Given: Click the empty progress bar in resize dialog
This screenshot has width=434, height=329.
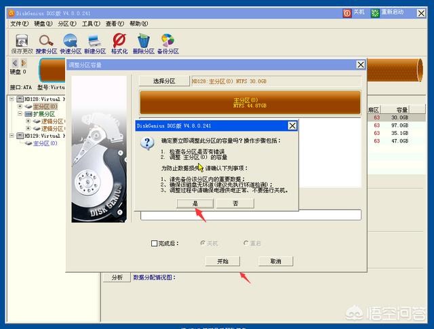Looking at the screenshot, I should pyautogui.click(x=251, y=215).
